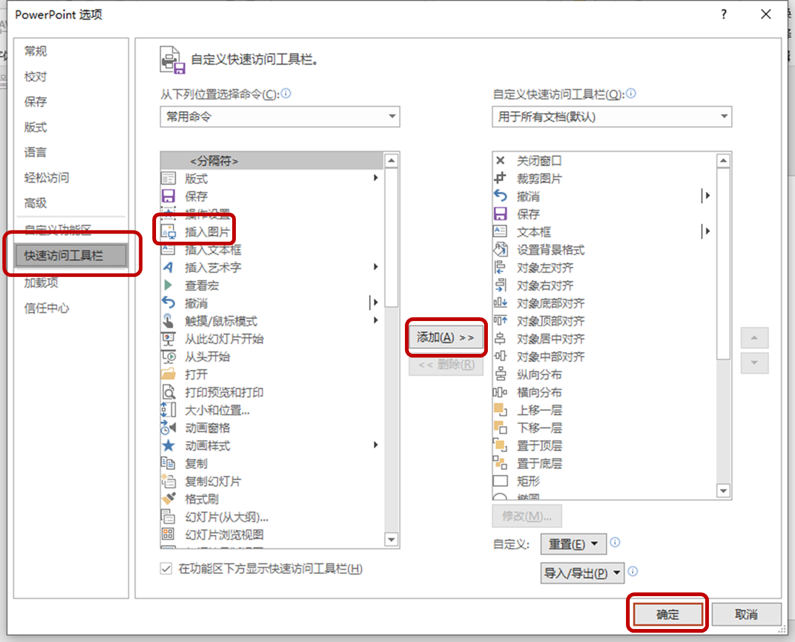Select the 设置背景格式 icon

(x=500, y=250)
